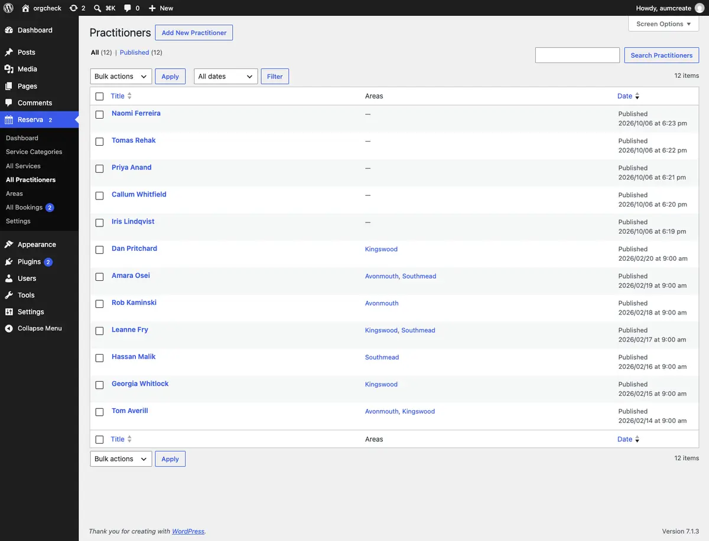This screenshot has width=709, height=541.
Task: Expand the Screen Options panel
Action: 664,24
